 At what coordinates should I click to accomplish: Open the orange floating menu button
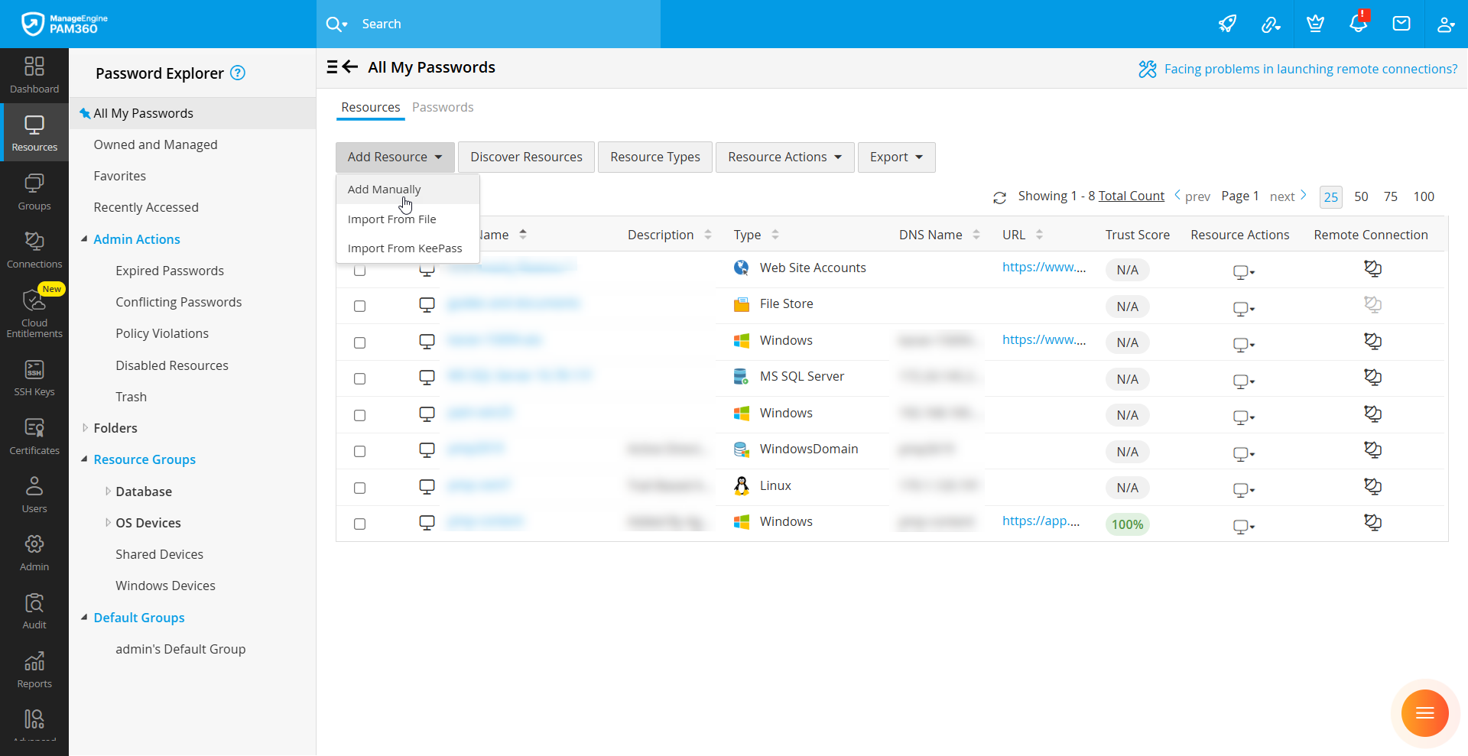(1424, 712)
